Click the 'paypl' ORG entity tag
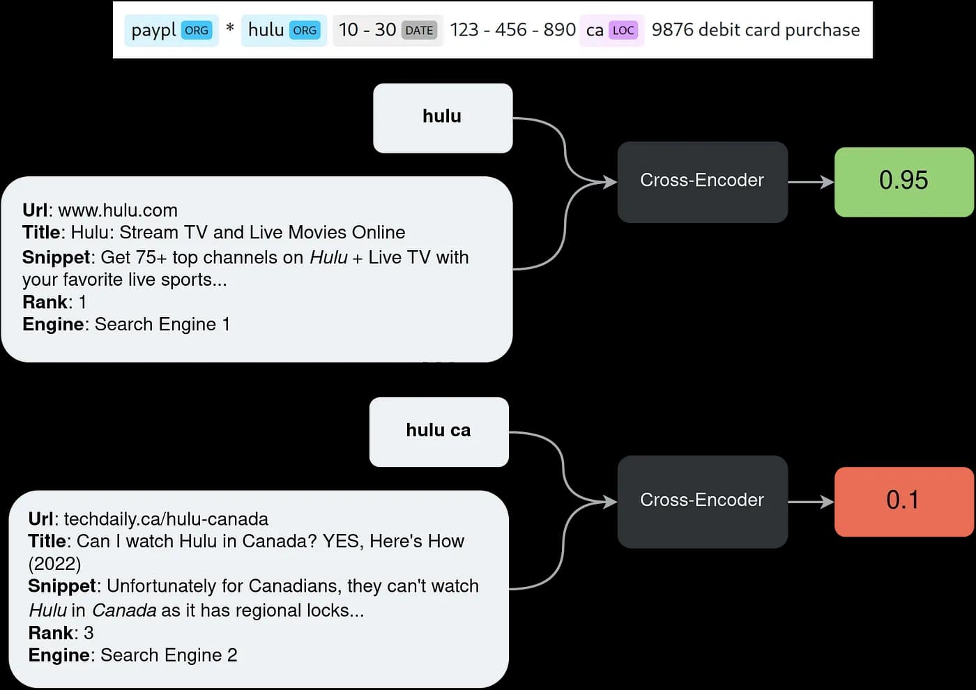Image resolution: width=976 pixels, height=690 pixels. tap(171, 31)
